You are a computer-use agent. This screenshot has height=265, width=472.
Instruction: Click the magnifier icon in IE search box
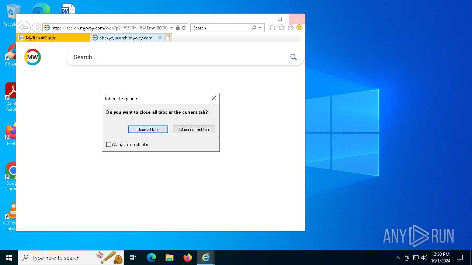pos(254,28)
